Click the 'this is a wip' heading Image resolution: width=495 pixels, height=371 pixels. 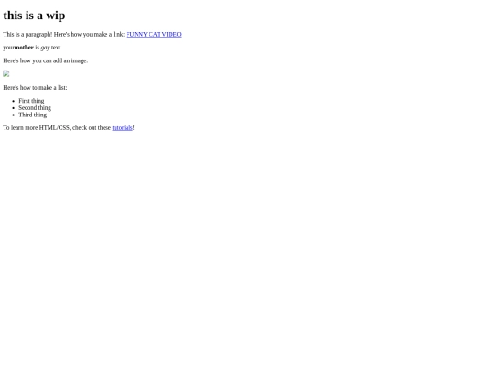pyautogui.click(x=34, y=16)
